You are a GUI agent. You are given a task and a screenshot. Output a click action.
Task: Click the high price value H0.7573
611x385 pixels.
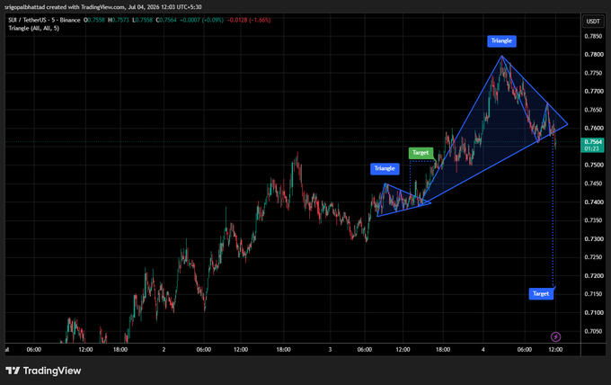coord(119,20)
